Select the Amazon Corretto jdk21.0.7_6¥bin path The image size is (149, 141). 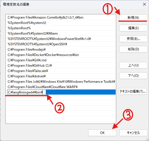pos(61,17)
